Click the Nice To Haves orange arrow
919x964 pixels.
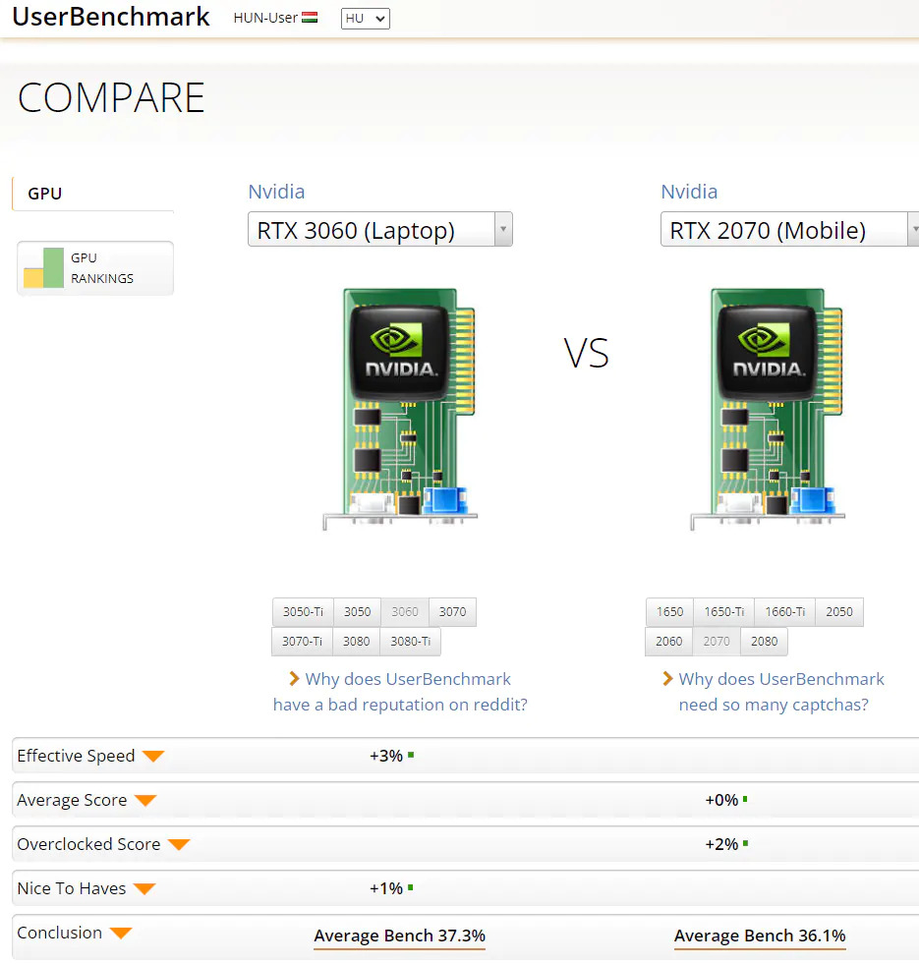144,889
